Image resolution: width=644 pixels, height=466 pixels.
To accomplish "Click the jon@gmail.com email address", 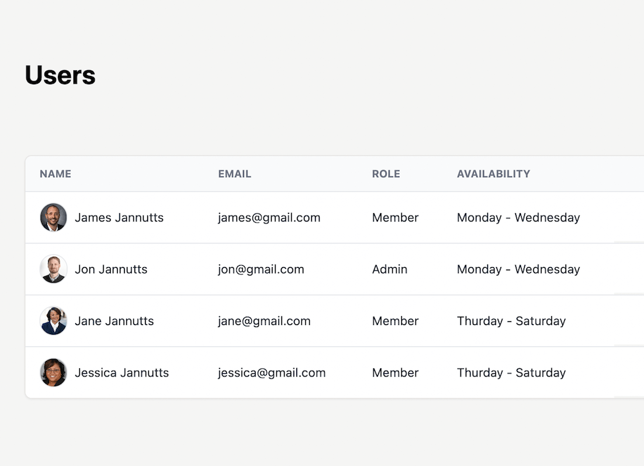I will click(x=261, y=269).
